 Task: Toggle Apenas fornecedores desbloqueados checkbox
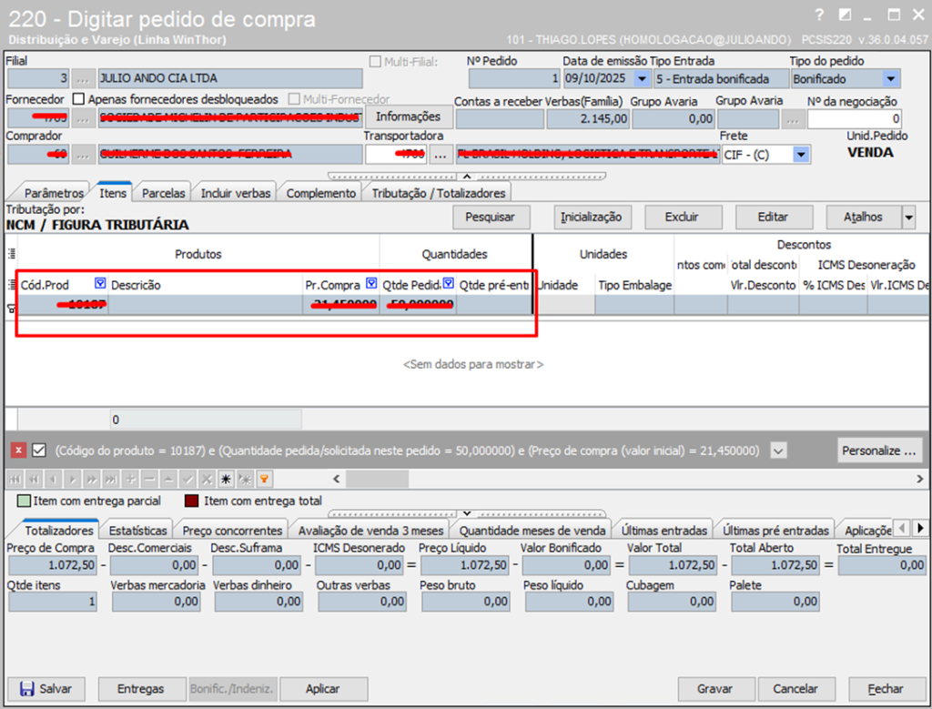coord(78,99)
